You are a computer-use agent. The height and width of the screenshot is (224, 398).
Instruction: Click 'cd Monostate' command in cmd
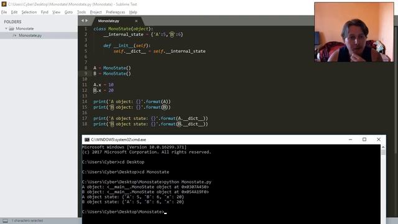tap(154, 172)
